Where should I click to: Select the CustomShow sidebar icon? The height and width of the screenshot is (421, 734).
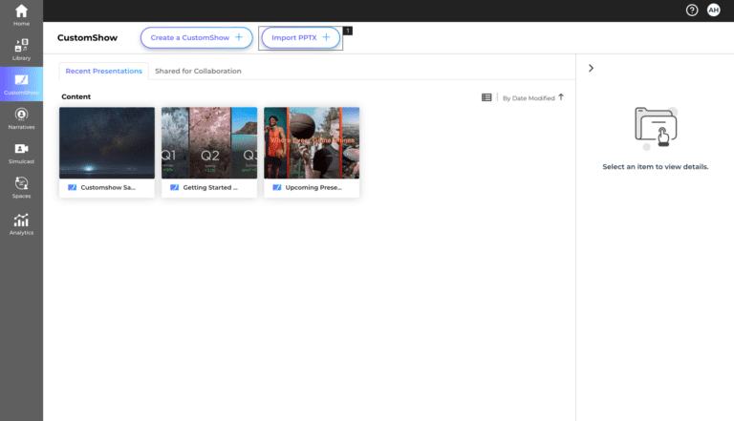(21, 84)
